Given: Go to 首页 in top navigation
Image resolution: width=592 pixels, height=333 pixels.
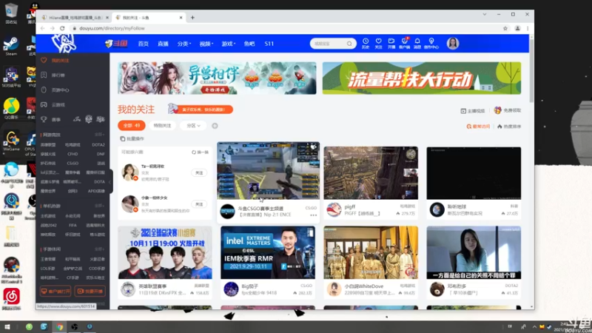Looking at the screenshot, I should point(143,44).
